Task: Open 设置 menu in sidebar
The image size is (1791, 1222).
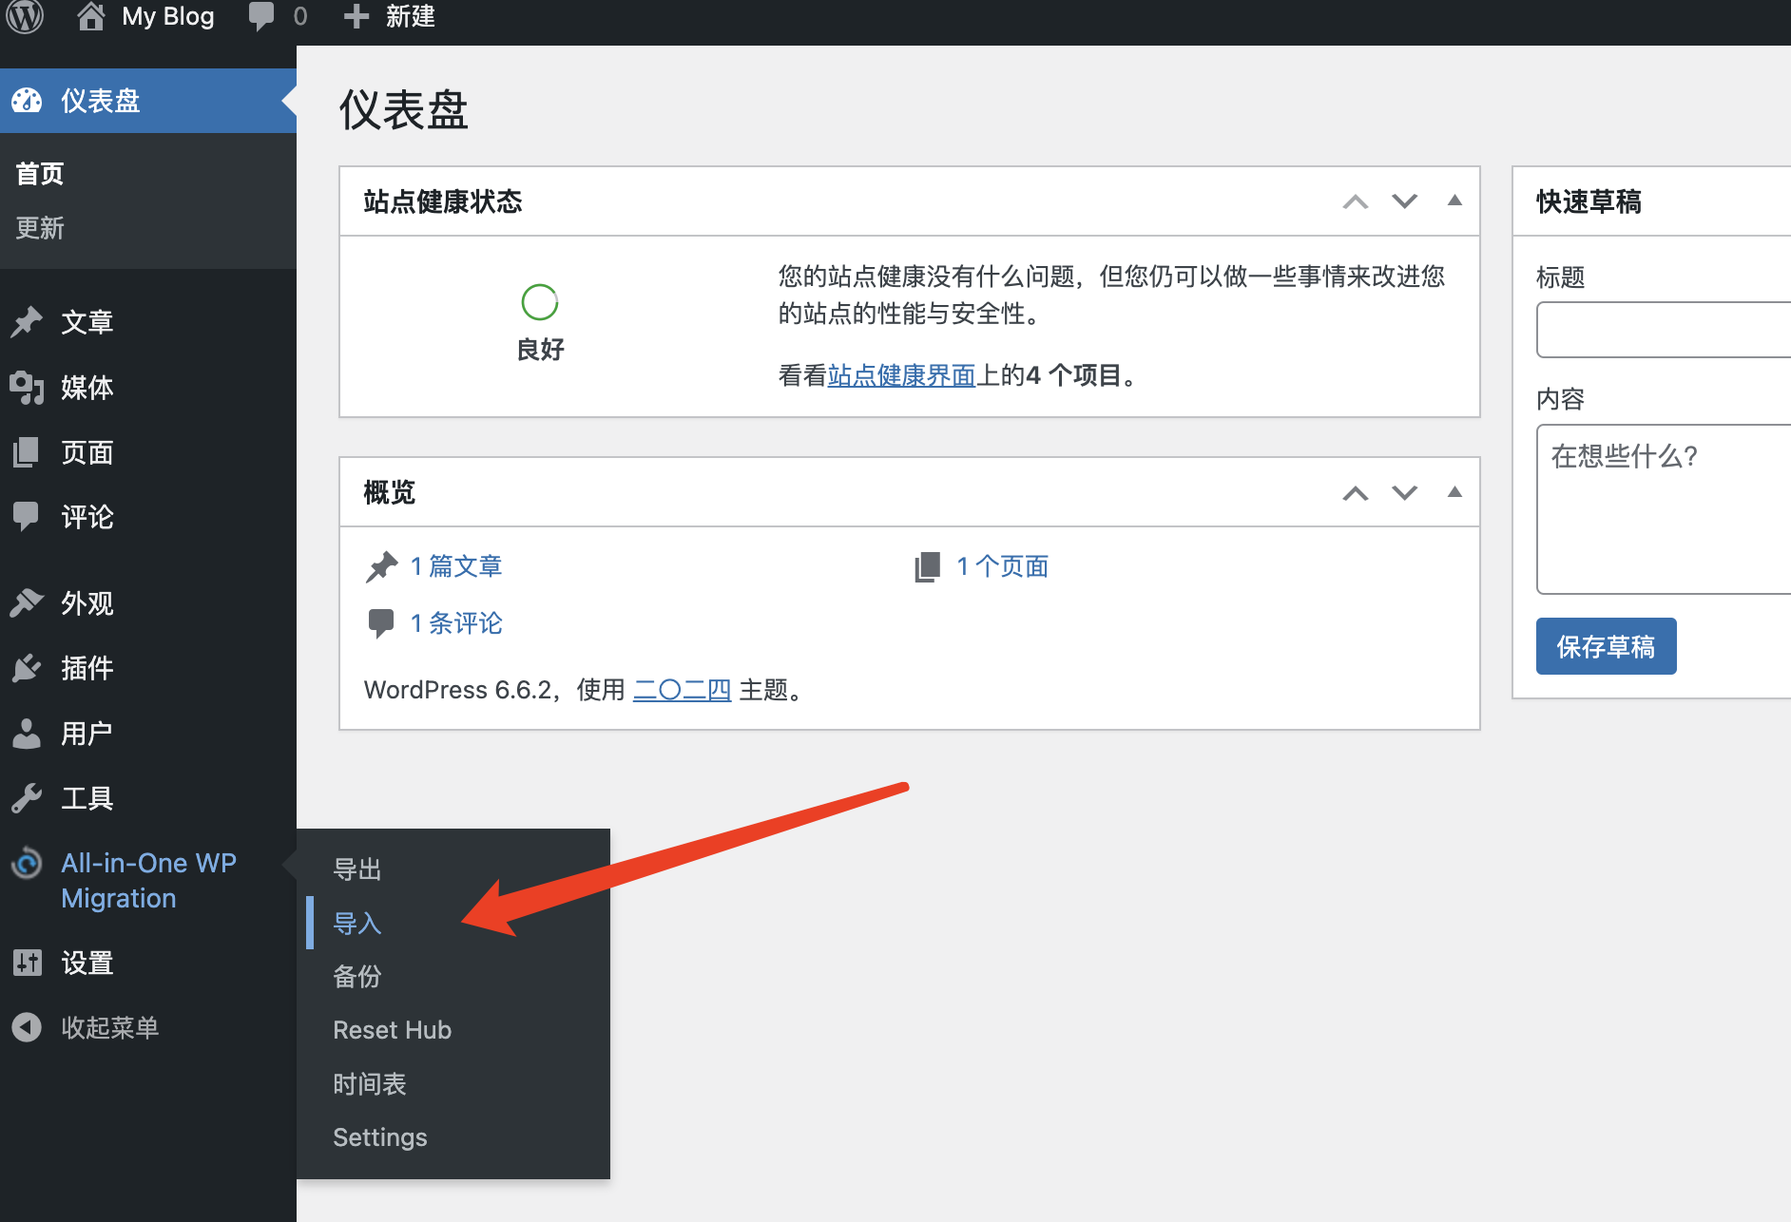Action: (x=148, y=963)
